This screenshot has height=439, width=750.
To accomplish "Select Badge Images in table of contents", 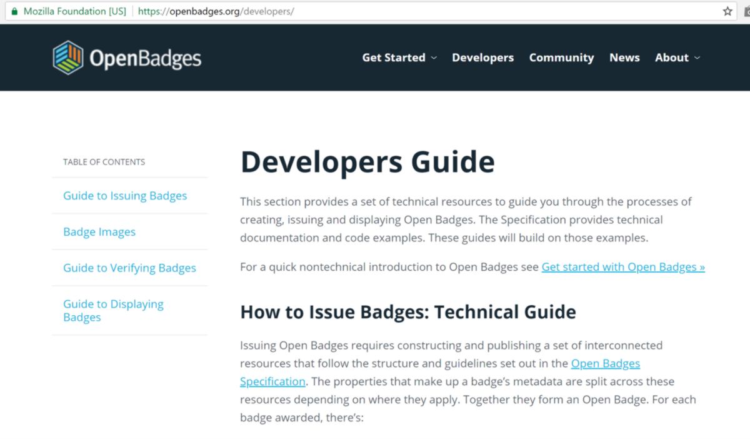I will click(99, 232).
